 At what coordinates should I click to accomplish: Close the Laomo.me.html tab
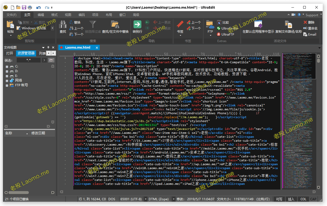tap(97, 48)
